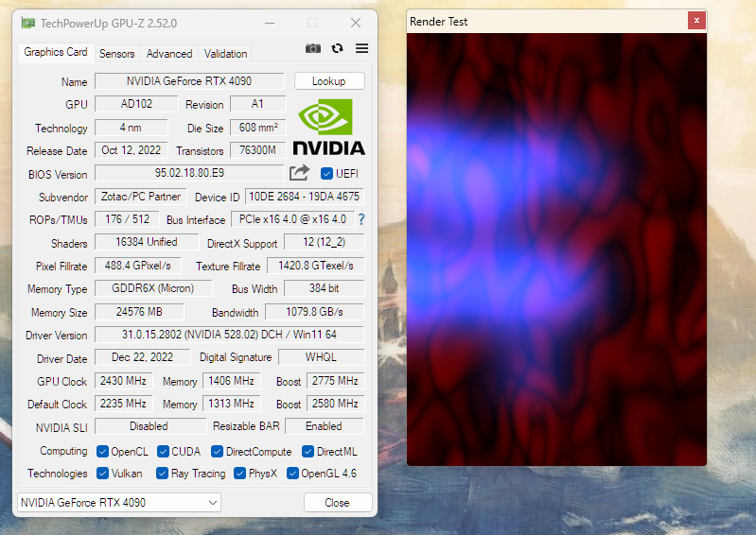
Task: Click the BIOS export share icon
Action: (299, 173)
